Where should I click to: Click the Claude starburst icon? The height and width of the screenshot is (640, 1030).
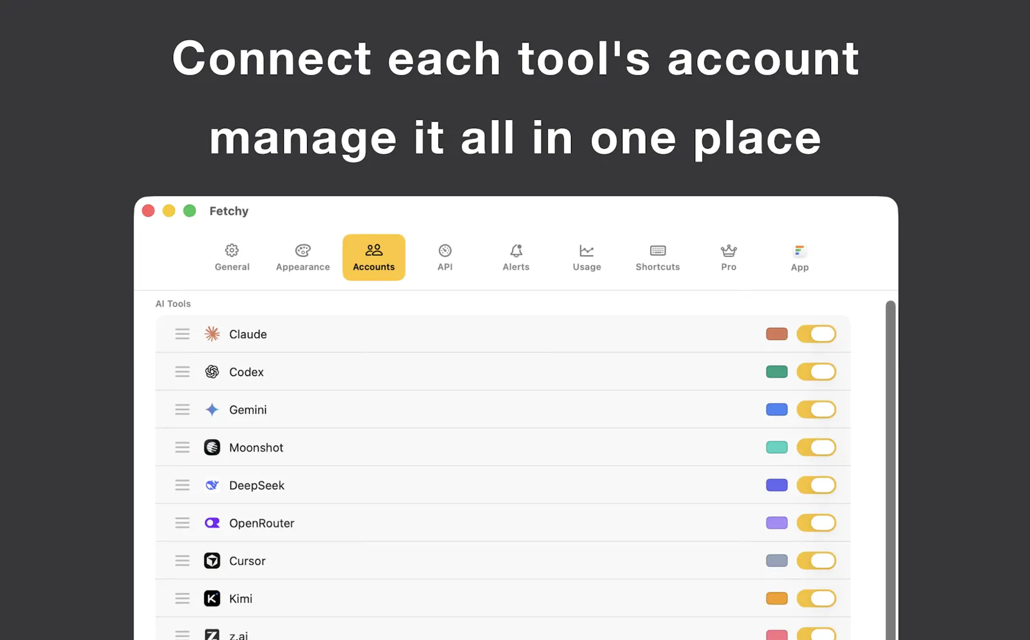pyautogui.click(x=212, y=334)
